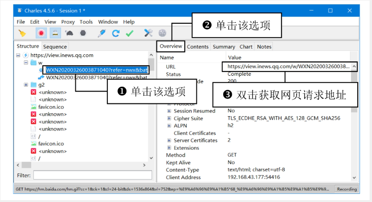372x202 pixels.
Task: Toggle the red Record button
Action: 41,33
